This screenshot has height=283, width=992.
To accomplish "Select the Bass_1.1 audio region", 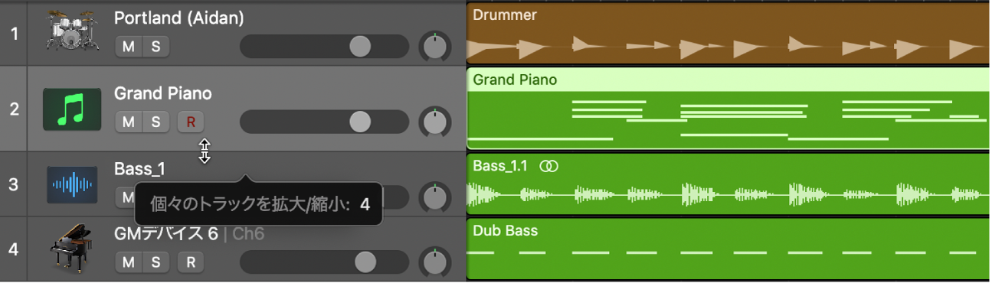I will coord(727,184).
